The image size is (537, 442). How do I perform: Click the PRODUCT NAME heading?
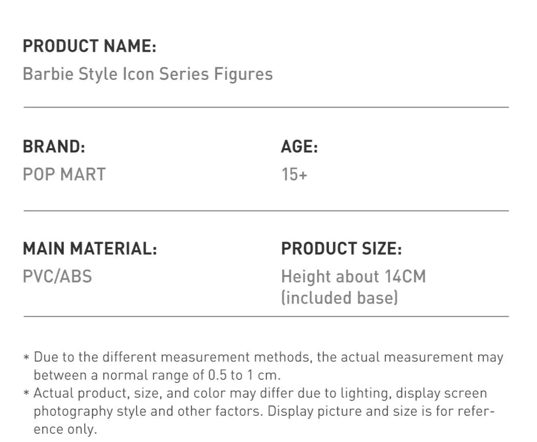89,46
